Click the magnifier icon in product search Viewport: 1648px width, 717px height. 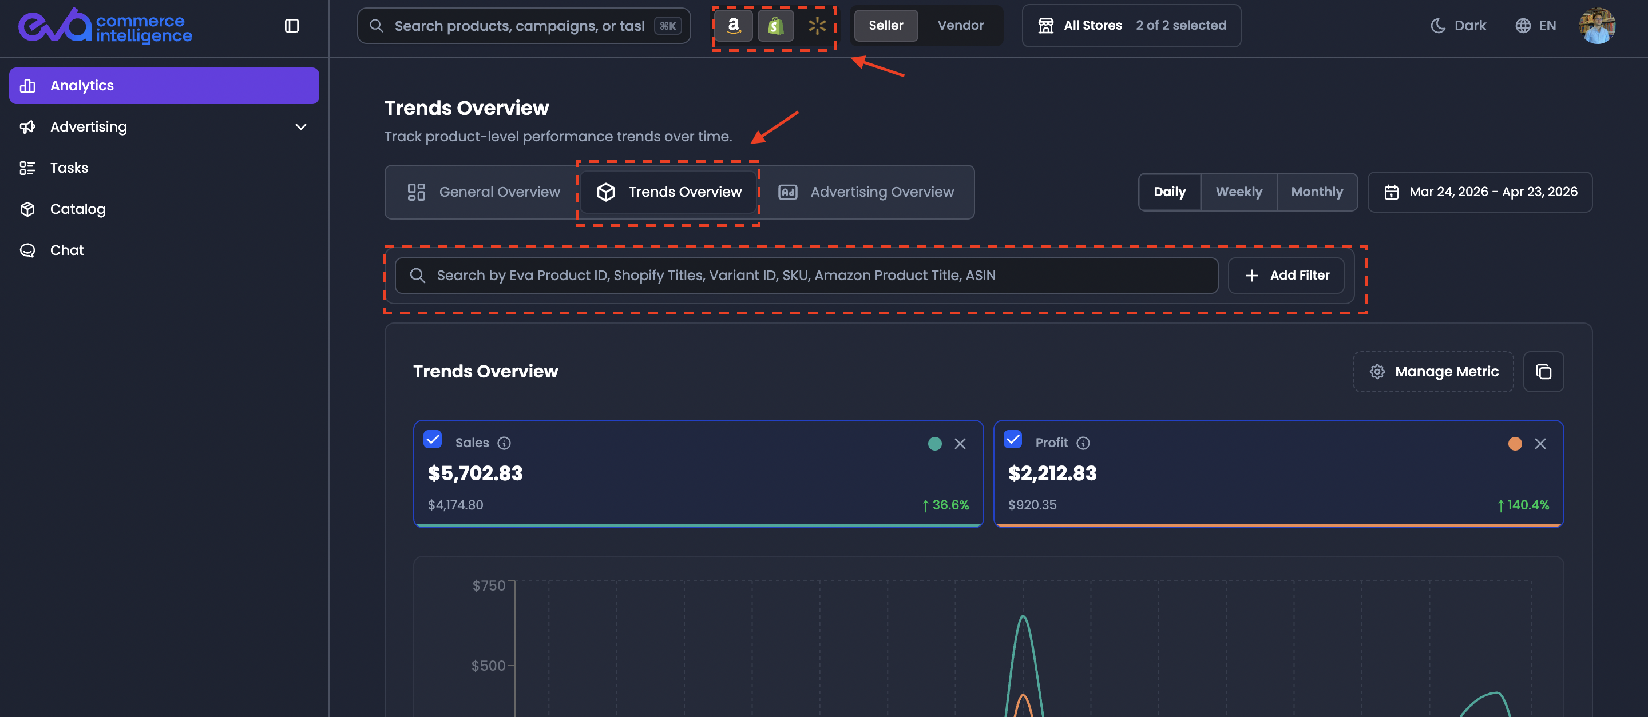(418, 276)
